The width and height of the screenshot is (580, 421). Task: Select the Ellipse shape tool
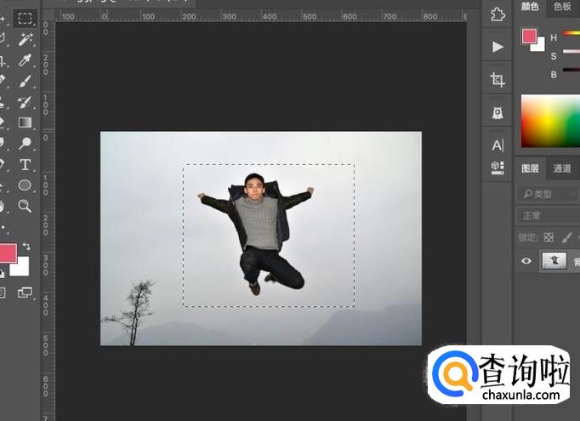25,185
